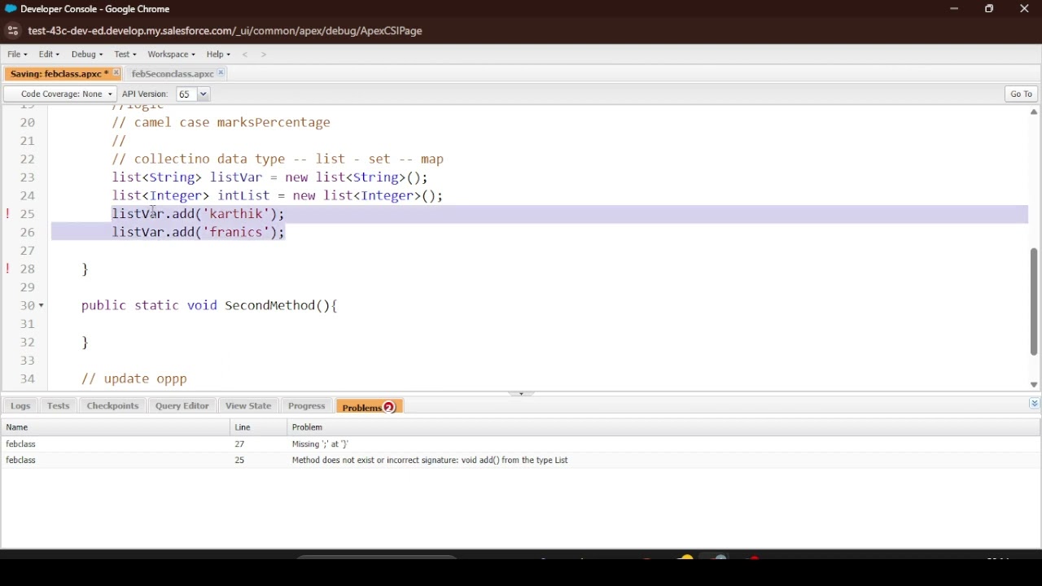Click the 'intList' variable in line 24

point(243,196)
